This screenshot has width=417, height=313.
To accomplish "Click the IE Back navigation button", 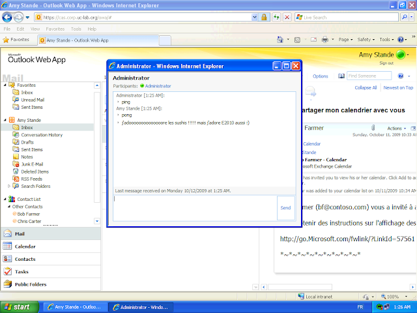I will [7, 18].
